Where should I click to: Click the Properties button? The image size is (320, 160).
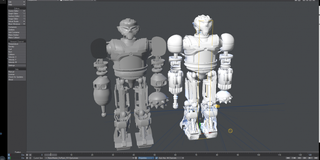click(x=146, y=158)
